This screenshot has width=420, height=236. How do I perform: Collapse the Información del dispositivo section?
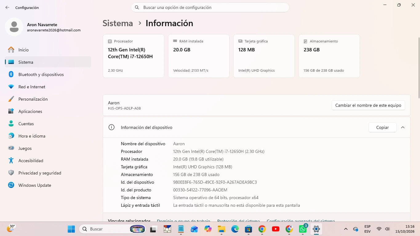(403, 127)
